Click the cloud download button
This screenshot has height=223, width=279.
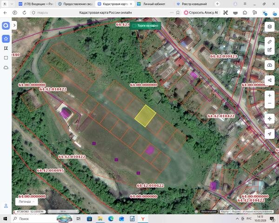[x=270, y=65]
